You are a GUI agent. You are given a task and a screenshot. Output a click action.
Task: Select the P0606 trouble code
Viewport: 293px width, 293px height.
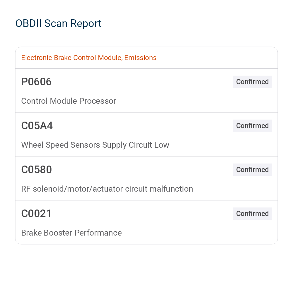[36, 82]
